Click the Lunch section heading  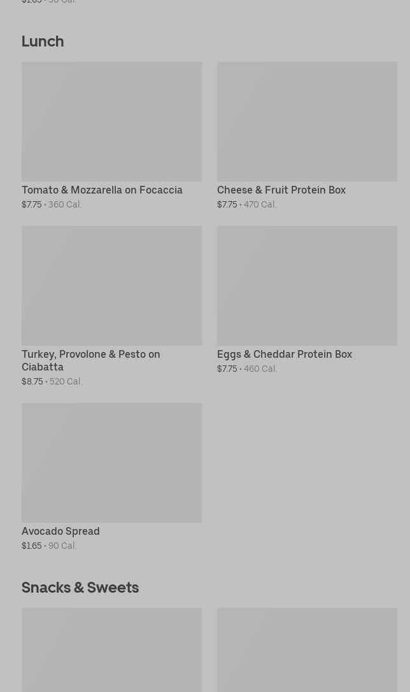[43, 41]
